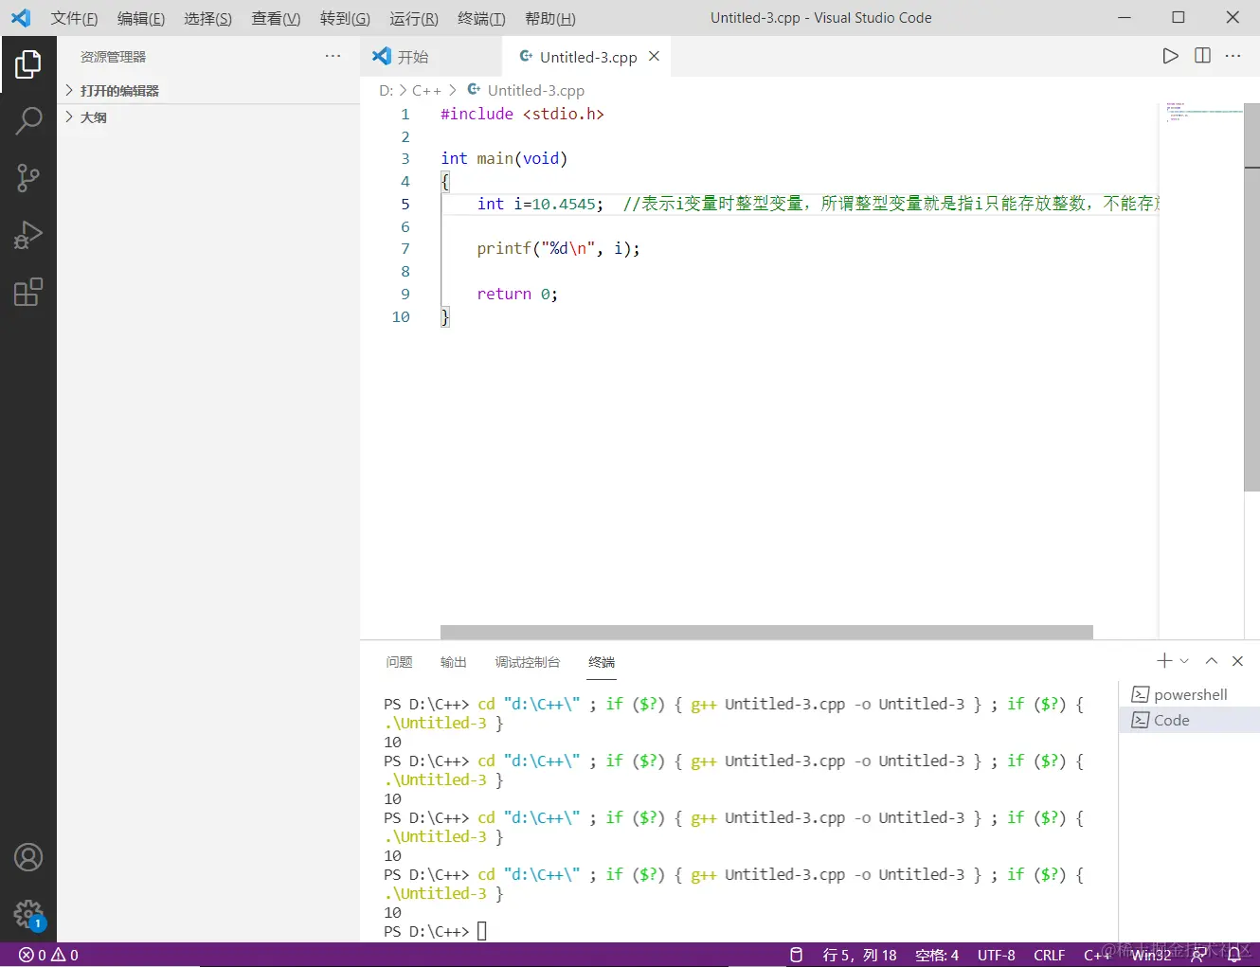Close the Untitled-3.cpp editor tab
Image resolution: width=1260 pixels, height=967 pixels.
pyautogui.click(x=654, y=57)
